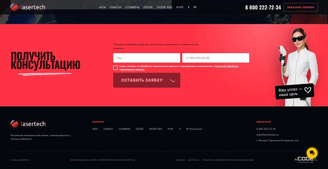Image resolution: width=328 pixels, height=169 pixels.
Task: Open the X item in top navigation
Action: click(x=189, y=7)
